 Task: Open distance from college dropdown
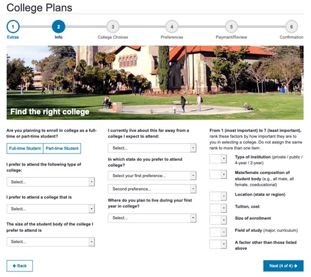click(152, 148)
